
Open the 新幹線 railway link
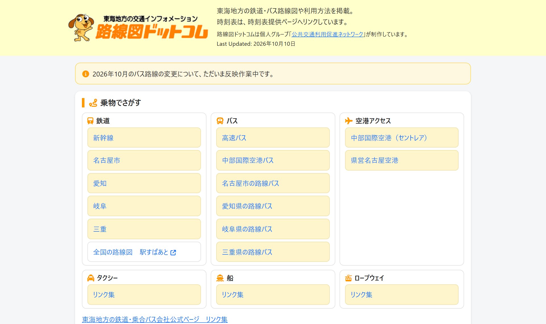(x=144, y=138)
